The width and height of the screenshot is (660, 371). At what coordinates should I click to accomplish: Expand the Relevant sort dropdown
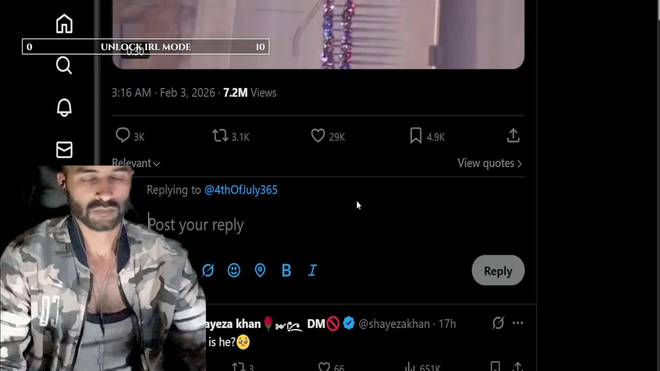click(136, 163)
